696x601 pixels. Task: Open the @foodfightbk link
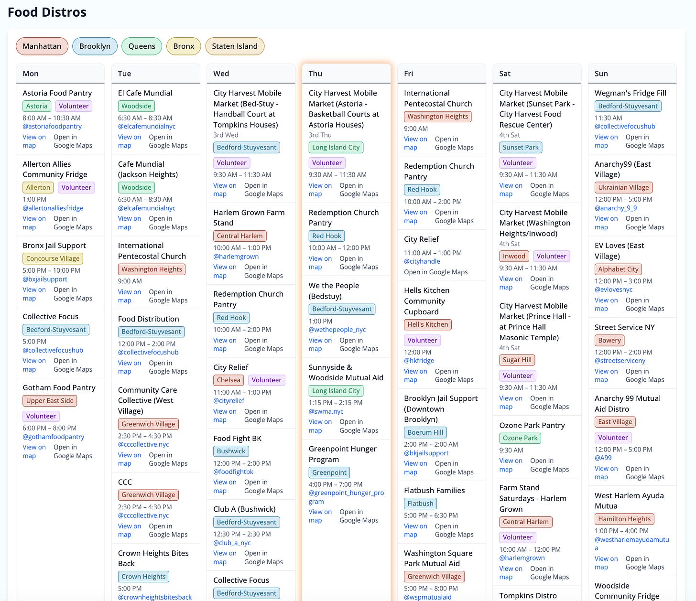233,472
